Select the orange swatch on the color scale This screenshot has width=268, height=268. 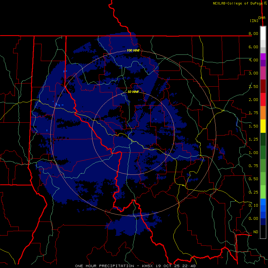[x=263, y=113]
